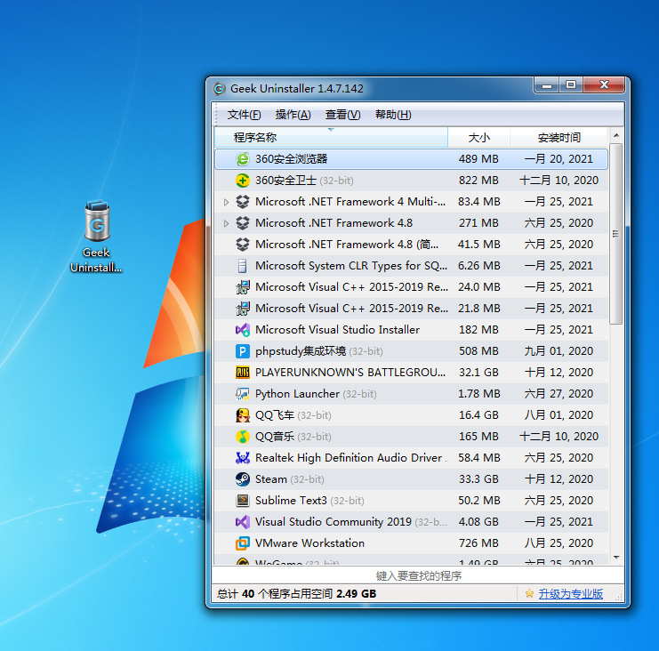659x651 pixels.
Task: Click the VMware Workstation icon
Action: (x=243, y=543)
